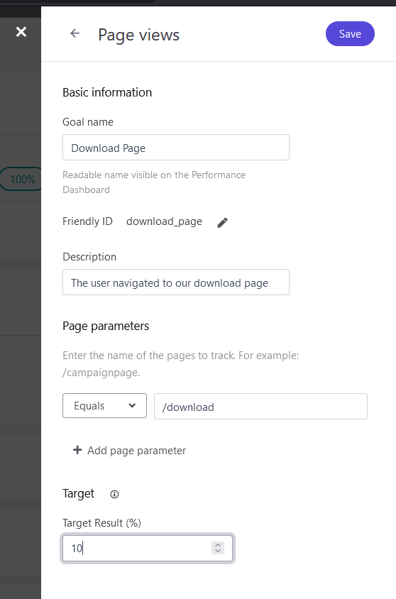Click the plus icon to add a parameter
The width and height of the screenshot is (396, 599).
[x=77, y=450]
